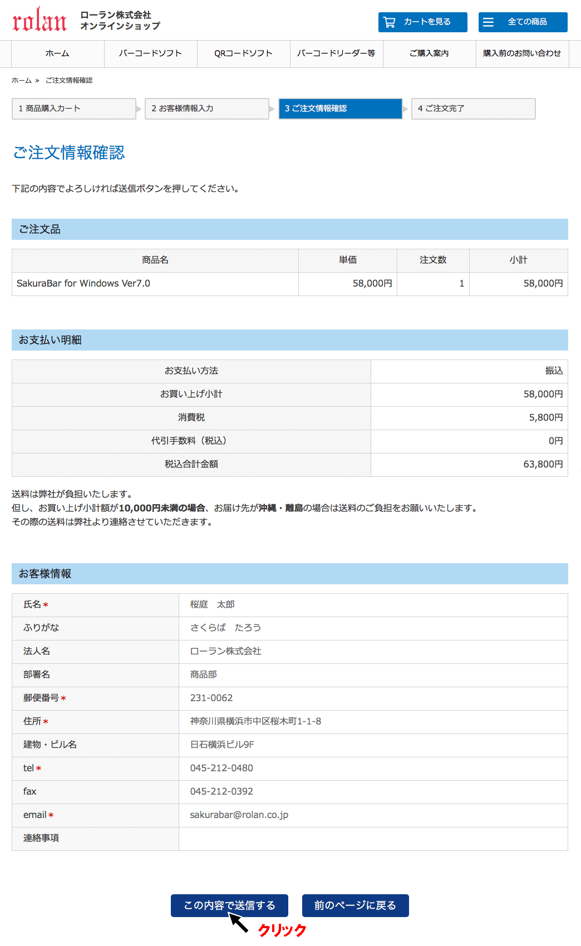Click お買い上げ小計 row label

191,394
